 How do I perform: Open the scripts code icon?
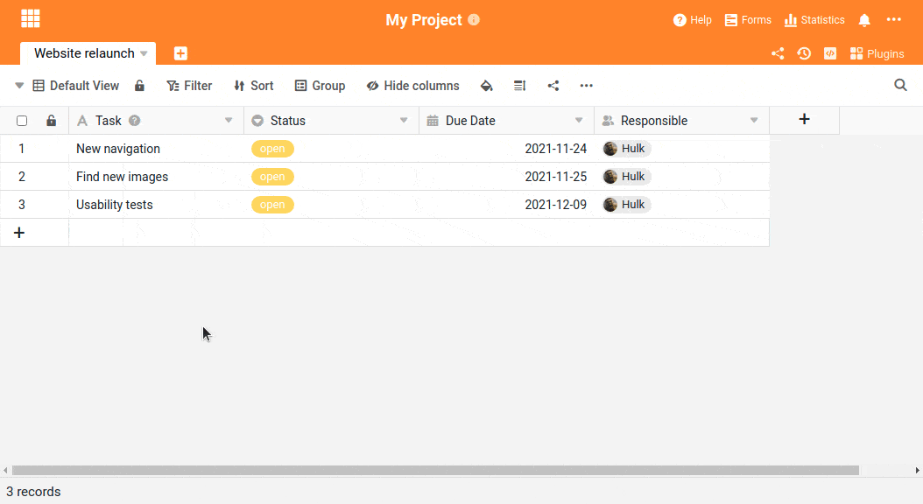point(830,53)
